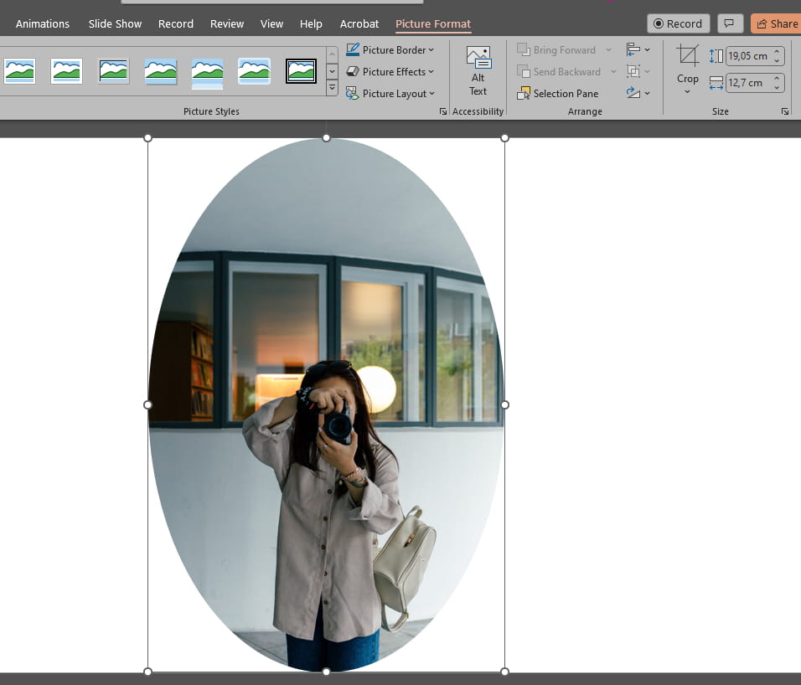Move the picture styles gallery down one row
Image resolution: width=801 pixels, height=685 pixels.
332,71
